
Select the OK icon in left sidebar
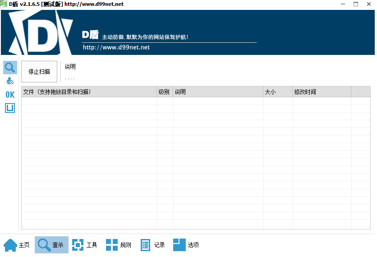[x=10, y=95]
